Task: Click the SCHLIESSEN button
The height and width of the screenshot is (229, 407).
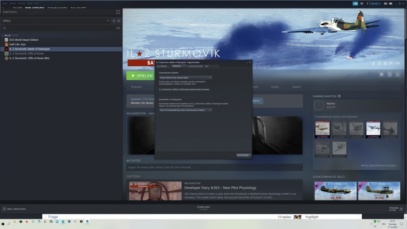Action: pyautogui.click(x=243, y=155)
